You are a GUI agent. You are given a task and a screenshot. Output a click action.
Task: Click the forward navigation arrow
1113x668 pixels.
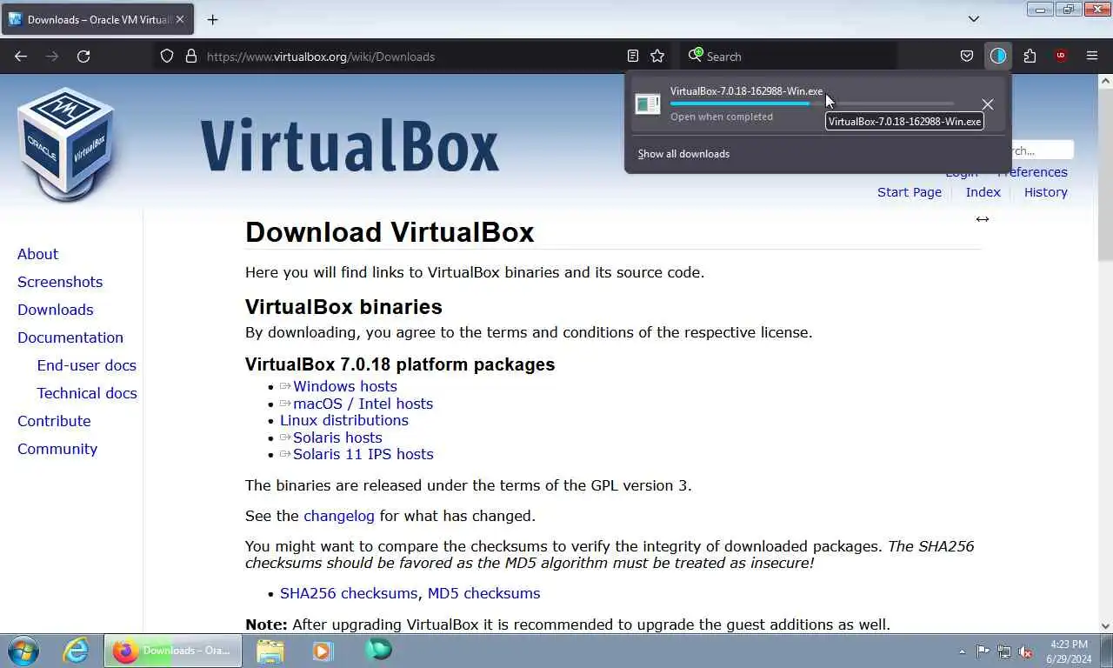(52, 56)
